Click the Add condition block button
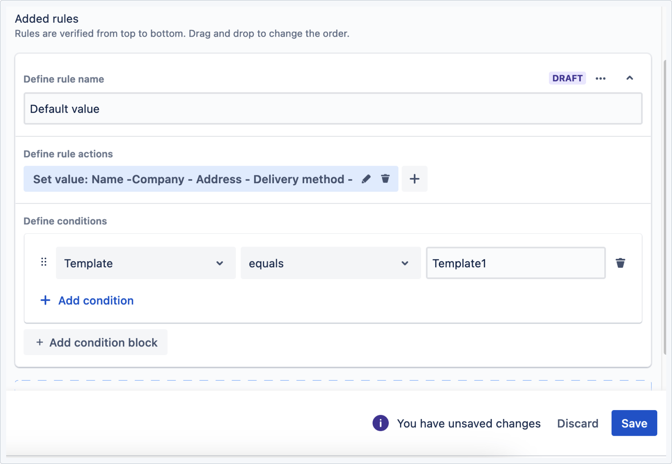Viewport: 672px width, 464px height. tap(96, 342)
